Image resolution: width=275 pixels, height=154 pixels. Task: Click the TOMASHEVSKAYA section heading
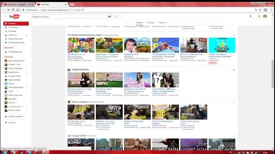80,70
